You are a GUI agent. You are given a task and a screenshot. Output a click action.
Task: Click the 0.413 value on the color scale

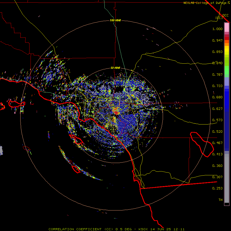point(217,154)
